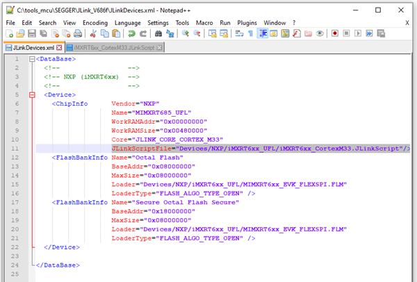This screenshot has width=417, height=282.
Task: Close the JLinkDevices.xml tab
Action: [59, 47]
